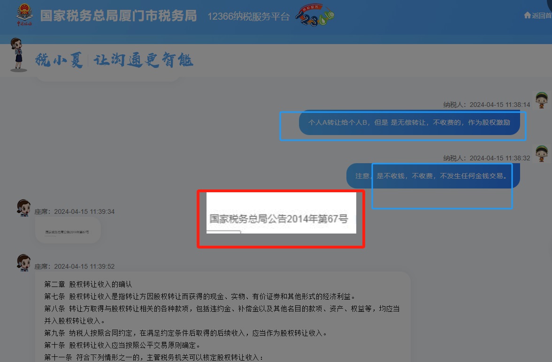Click the 纳税人 2024-04-15 11:38:14 timestamp

[486, 105]
